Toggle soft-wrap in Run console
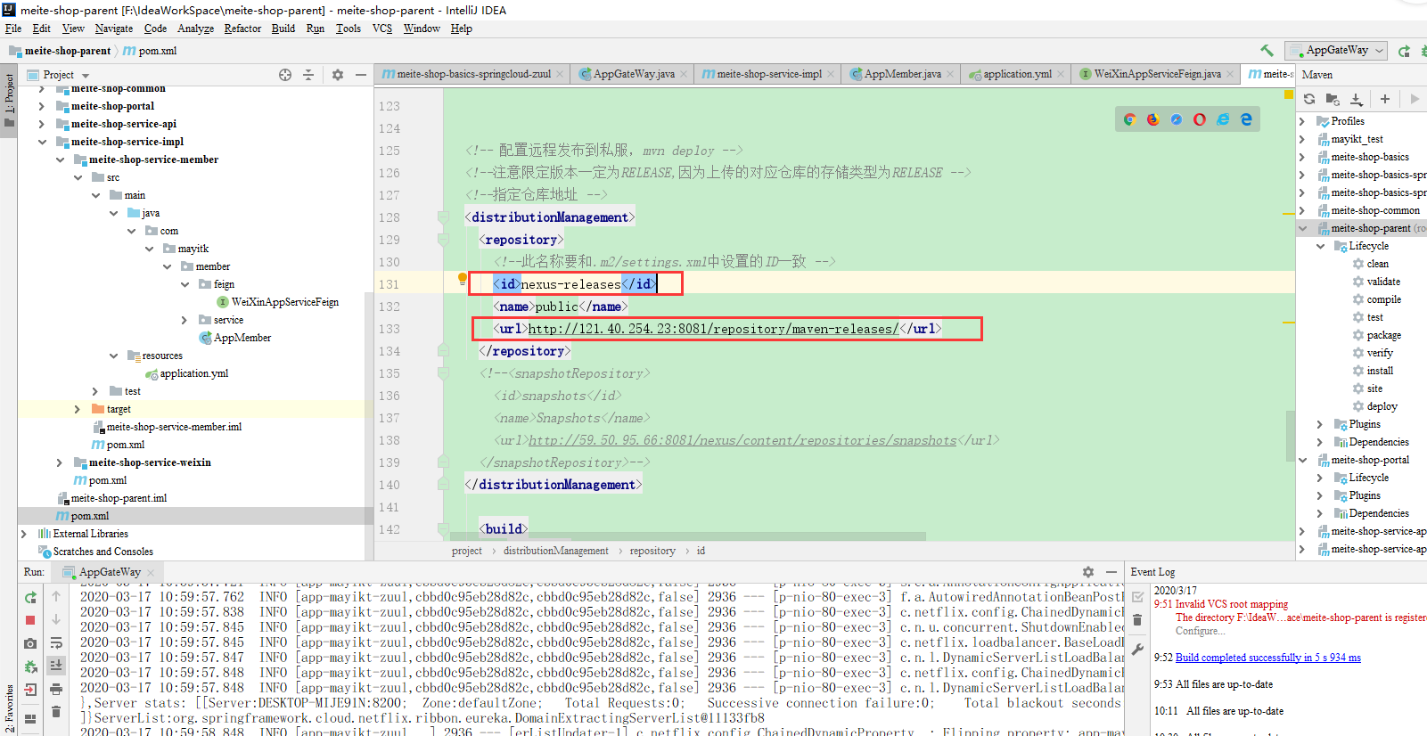Image resolution: width=1427 pixels, height=736 pixels. click(56, 643)
